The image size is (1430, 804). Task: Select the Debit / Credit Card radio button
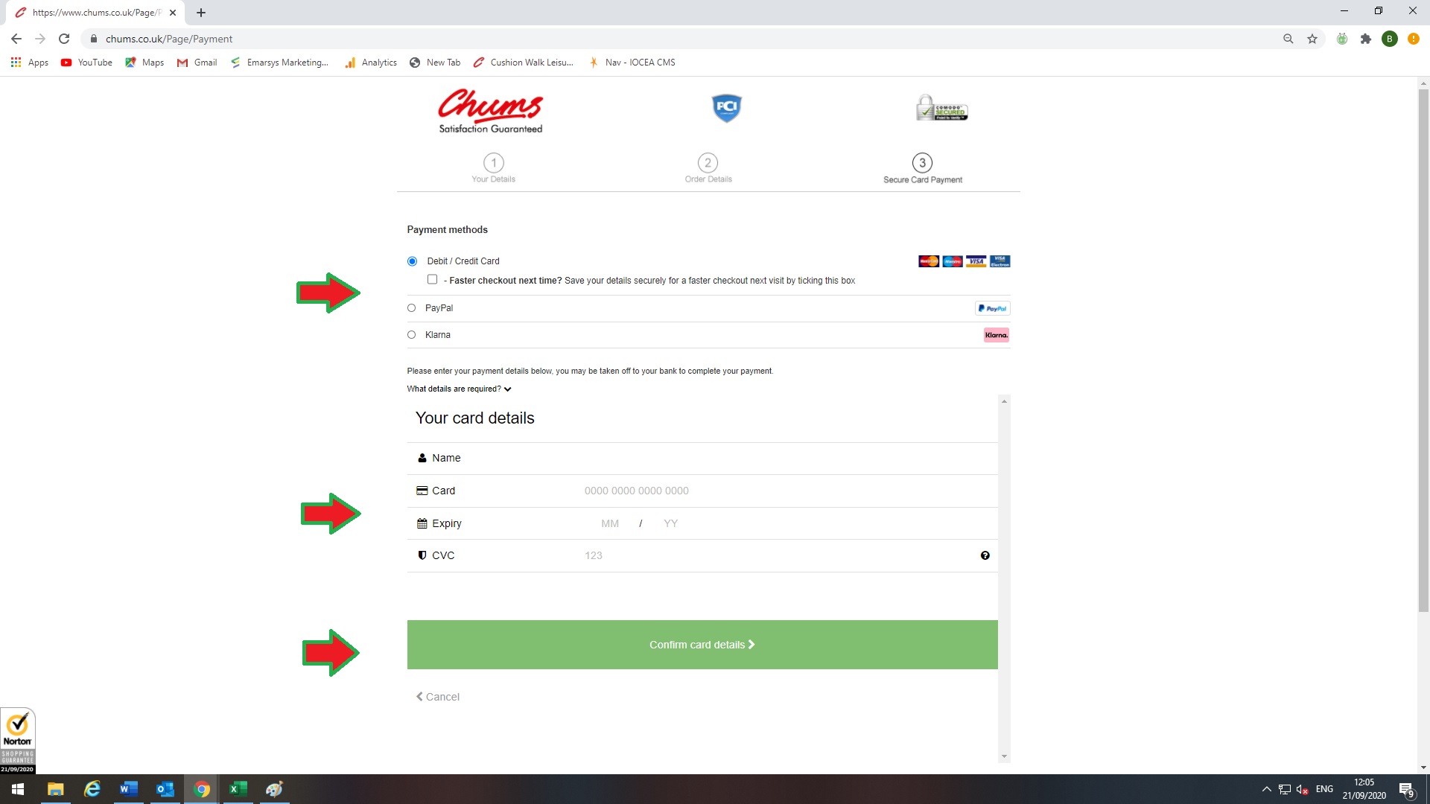412,261
